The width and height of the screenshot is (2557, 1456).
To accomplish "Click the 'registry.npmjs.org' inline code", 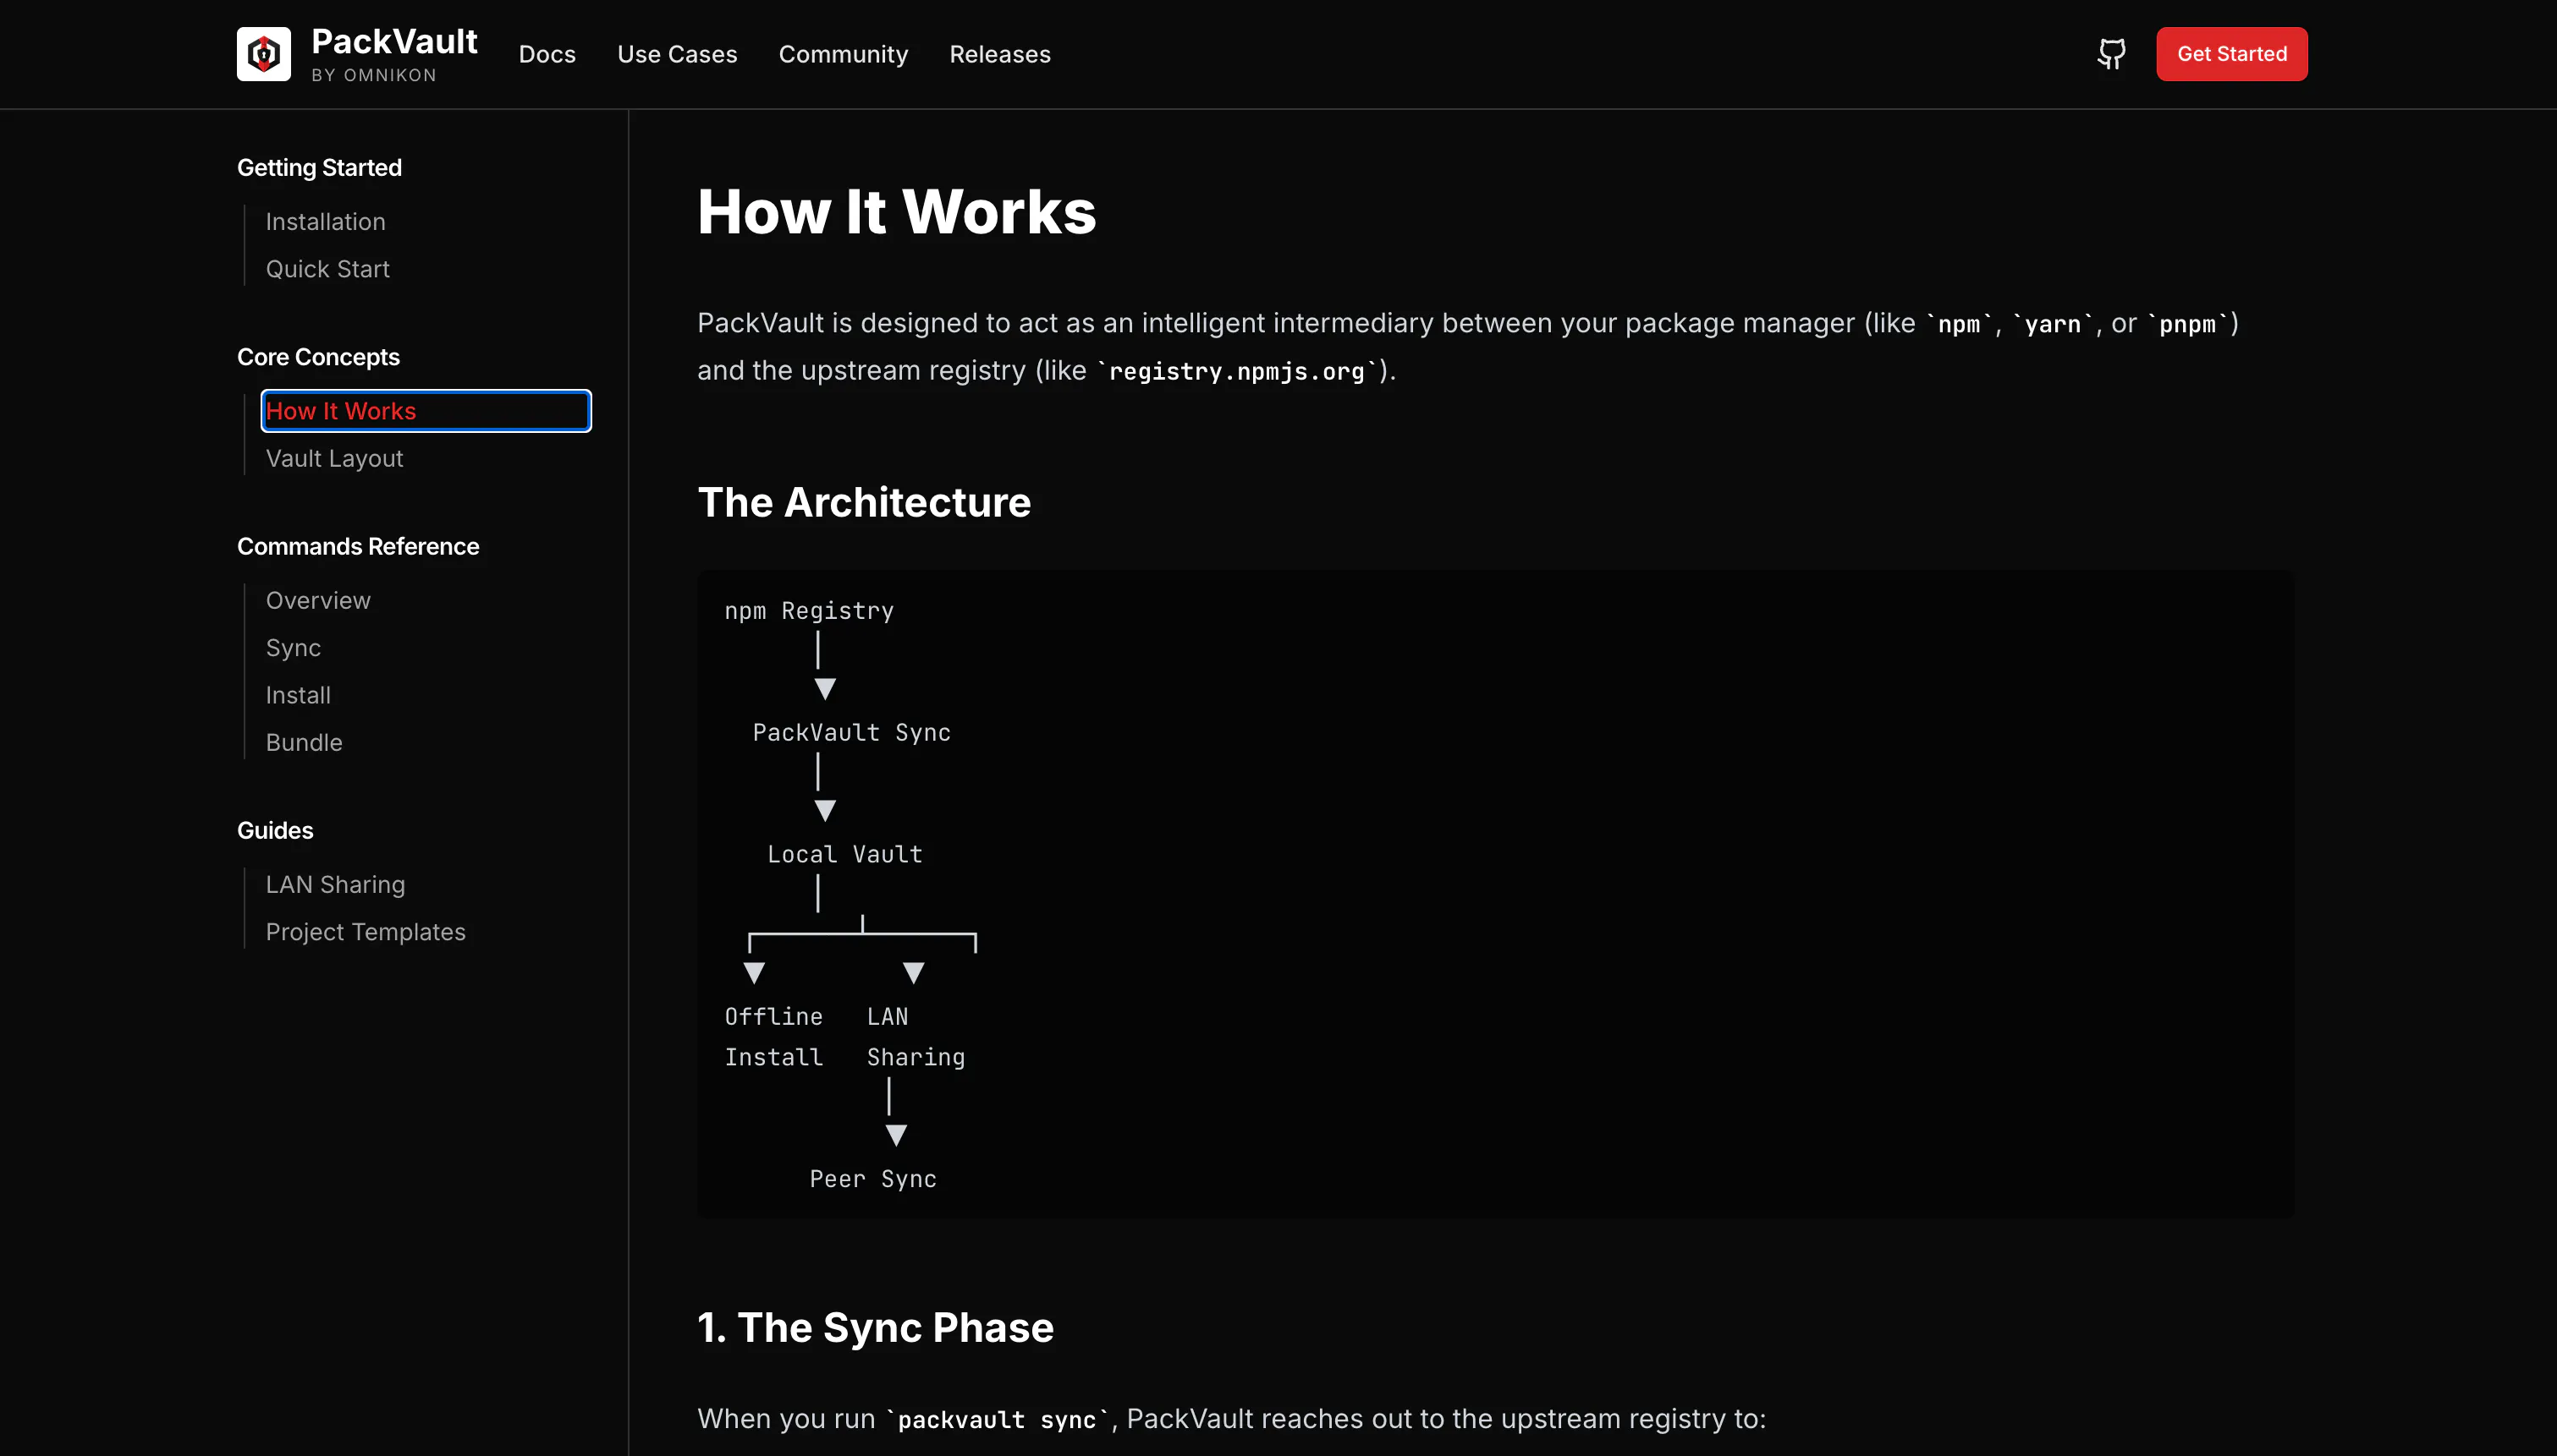I will 1236,371.
